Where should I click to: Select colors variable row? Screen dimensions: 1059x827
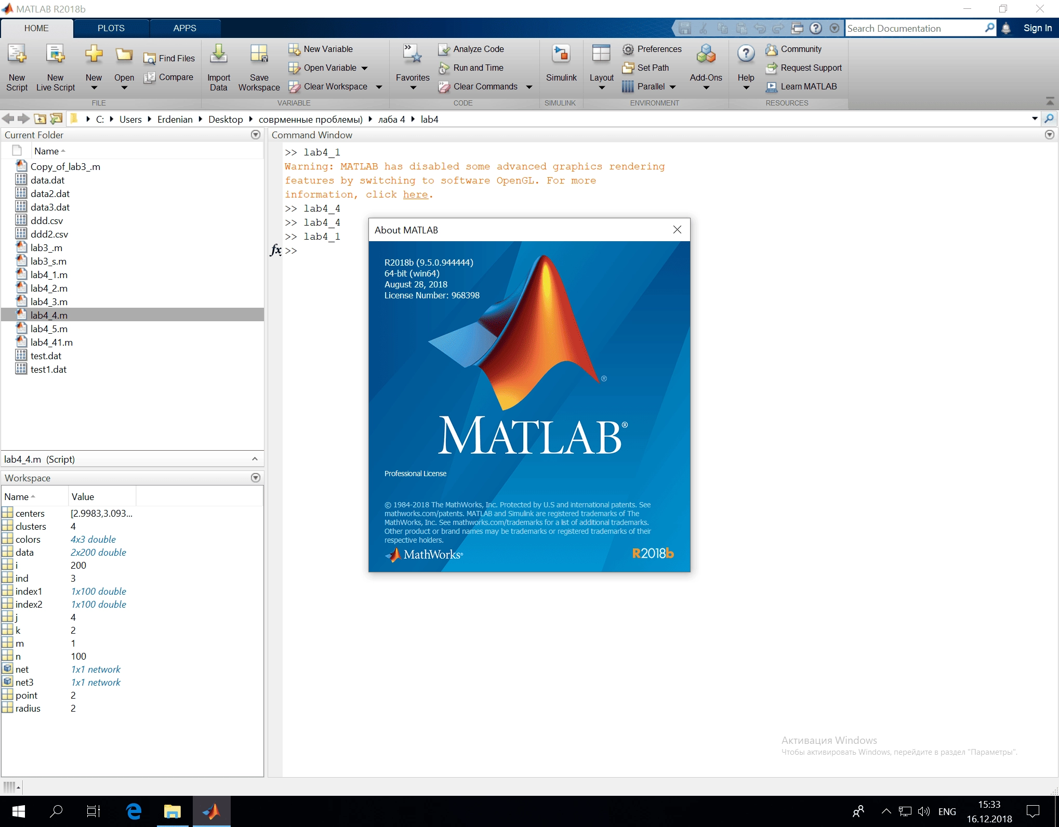click(x=133, y=539)
